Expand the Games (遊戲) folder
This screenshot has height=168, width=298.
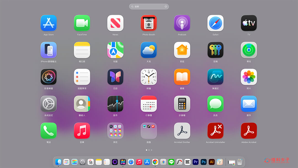click(149, 131)
